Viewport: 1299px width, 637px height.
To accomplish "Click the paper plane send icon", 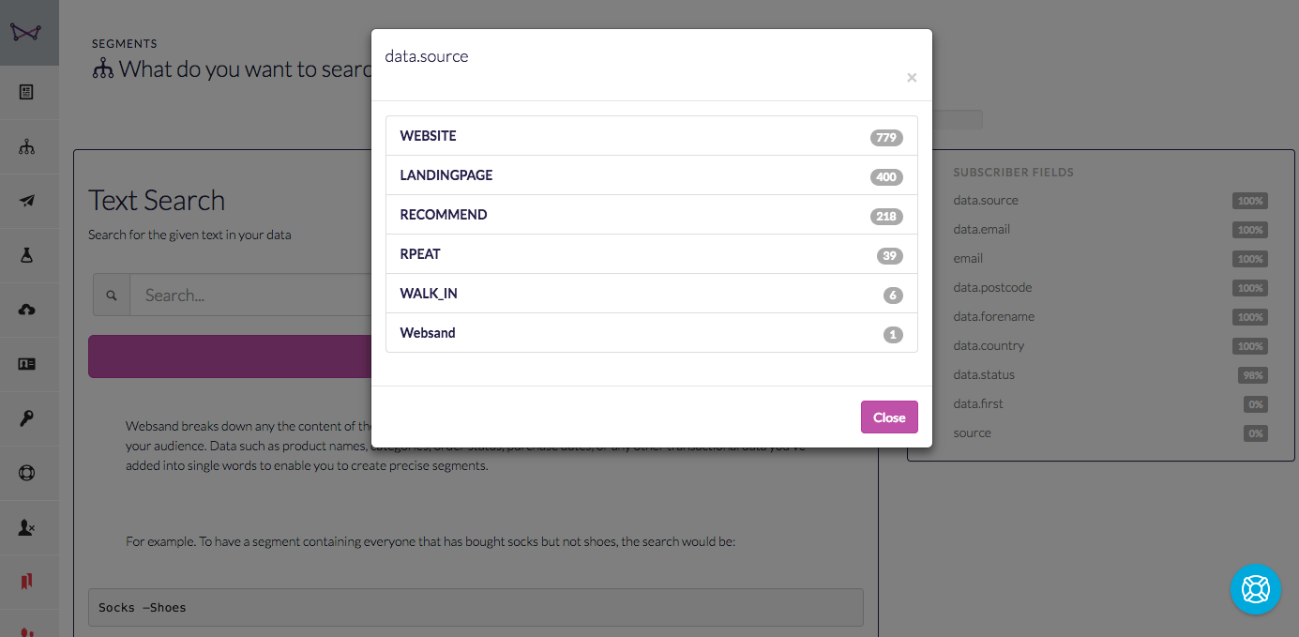I will click(26, 201).
